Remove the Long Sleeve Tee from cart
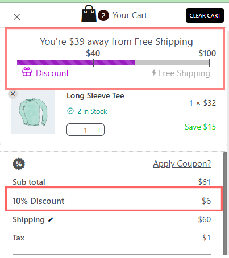229x258 pixels. click(x=13, y=94)
